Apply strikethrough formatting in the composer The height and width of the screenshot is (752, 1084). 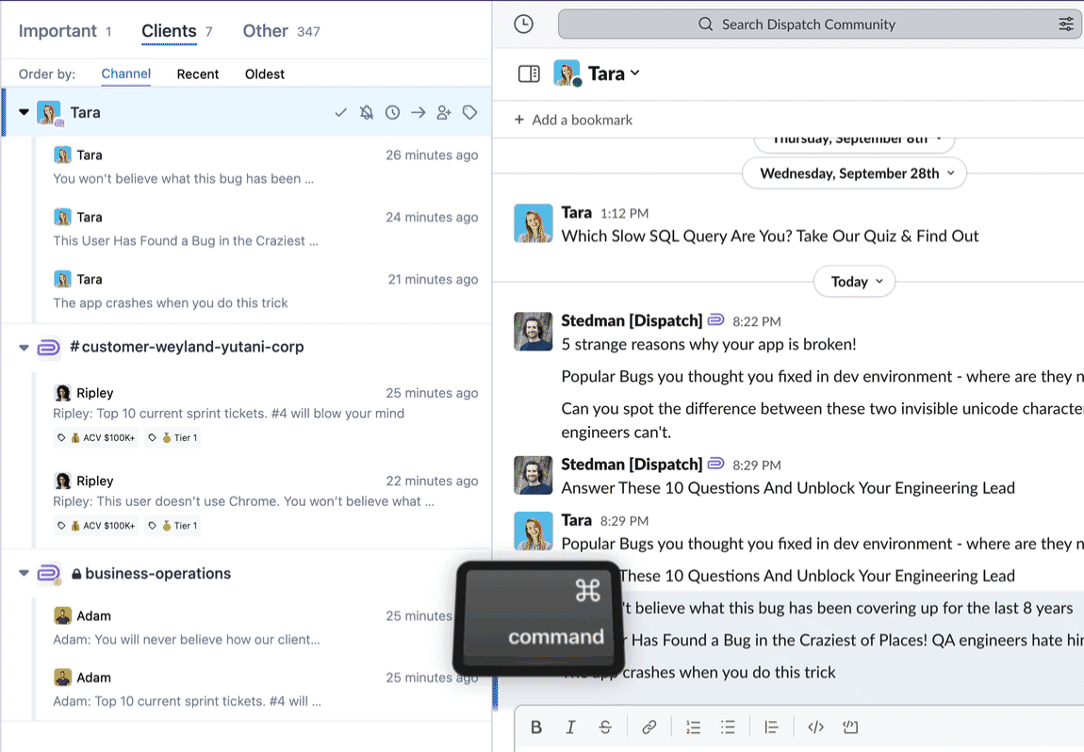[x=605, y=727]
